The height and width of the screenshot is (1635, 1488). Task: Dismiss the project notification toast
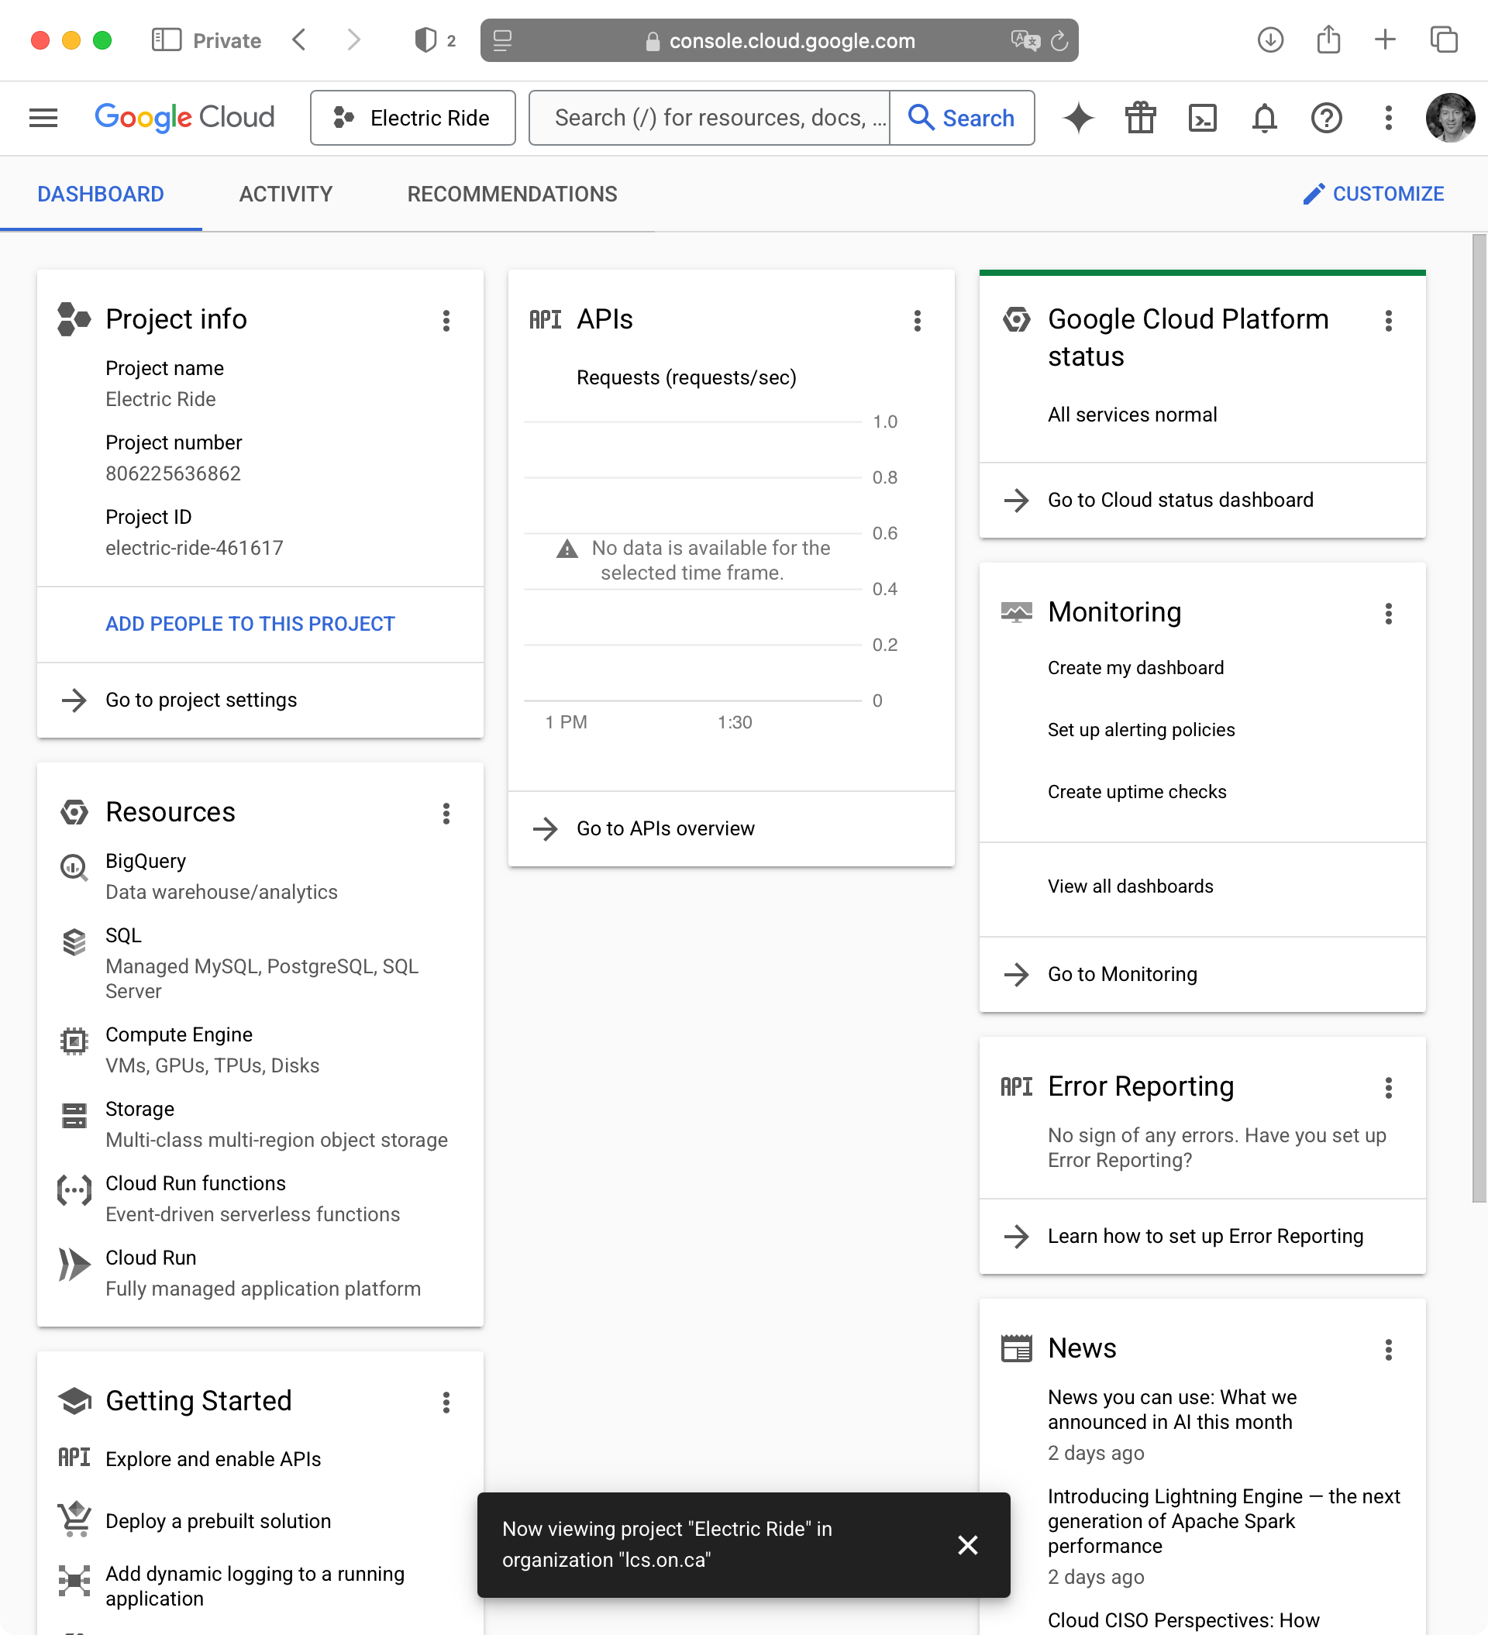pyautogui.click(x=967, y=1544)
